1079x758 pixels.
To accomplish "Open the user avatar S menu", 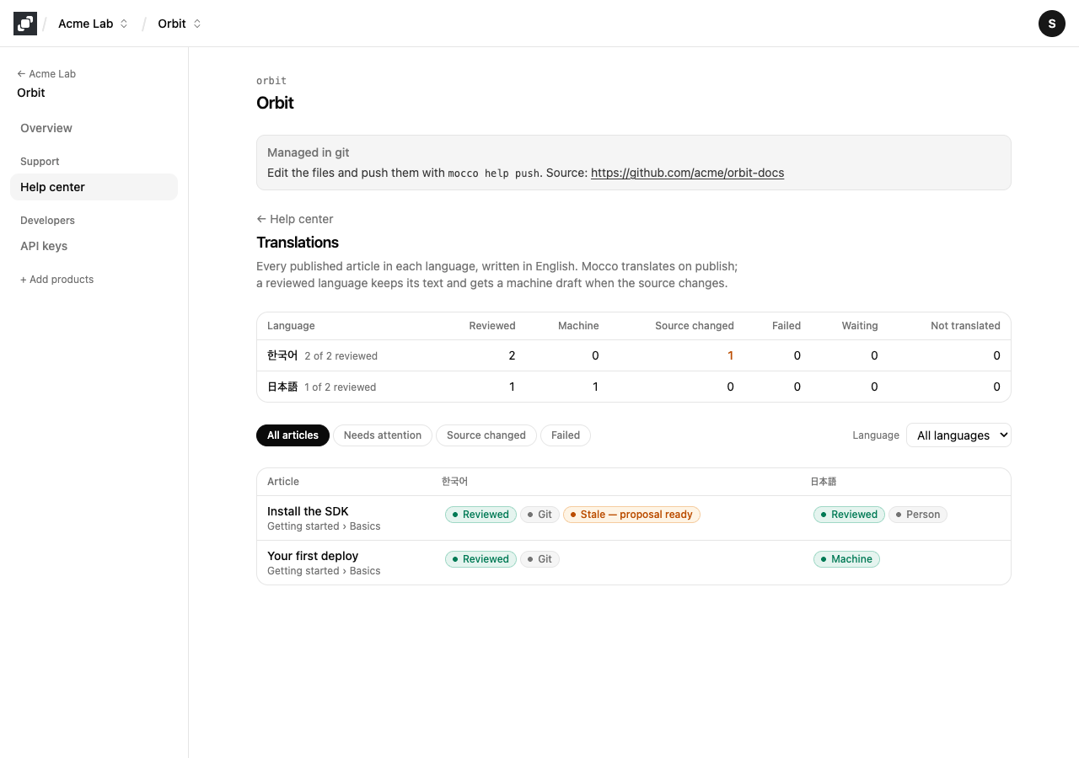I will tap(1052, 24).
